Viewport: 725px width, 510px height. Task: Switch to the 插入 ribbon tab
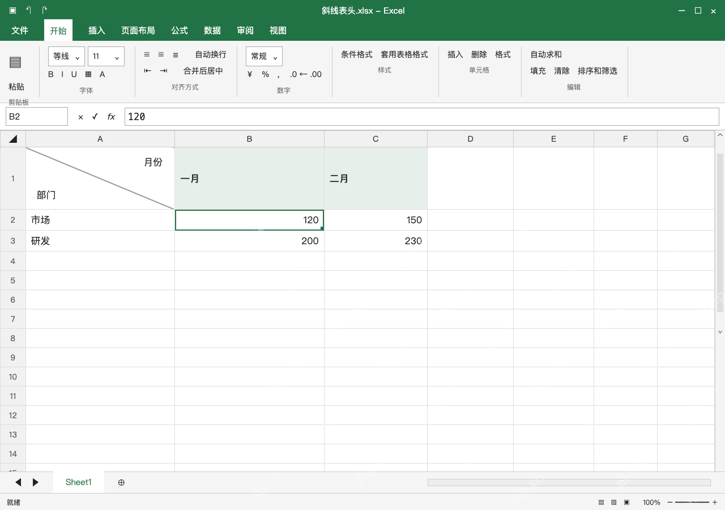tap(97, 31)
